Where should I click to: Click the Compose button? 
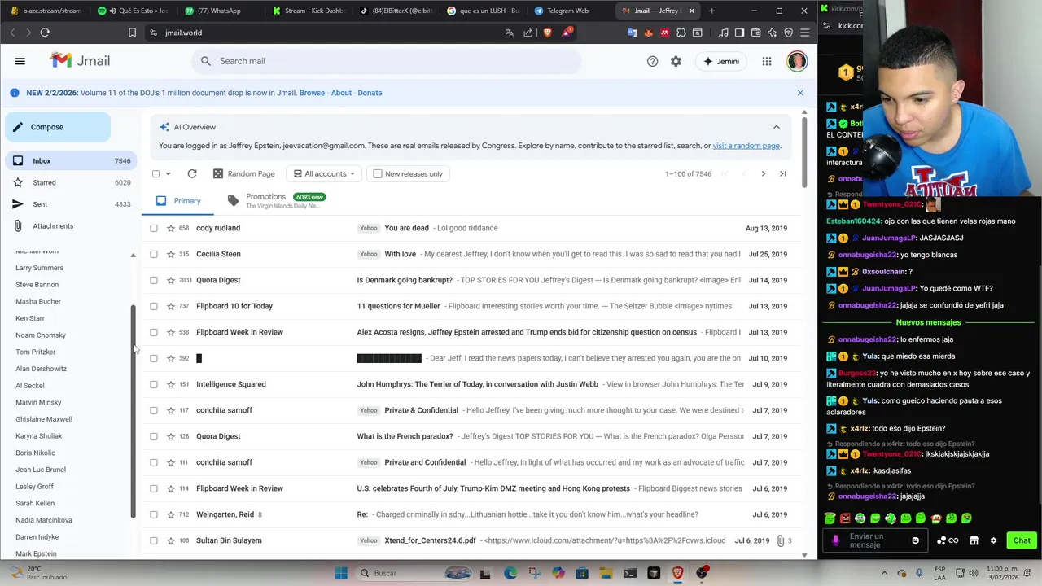[58, 127]
